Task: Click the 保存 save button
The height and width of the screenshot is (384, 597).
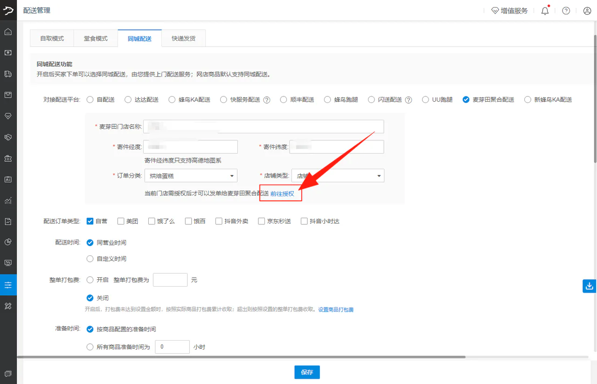Action: pyautogui.click(x=307, y=372)
